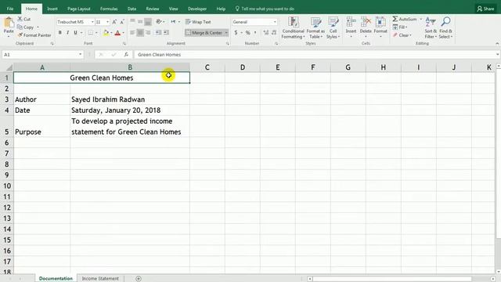Click the Insert cells icon
The width and height of the screenshot is (501, 282).
coord(351,23)
